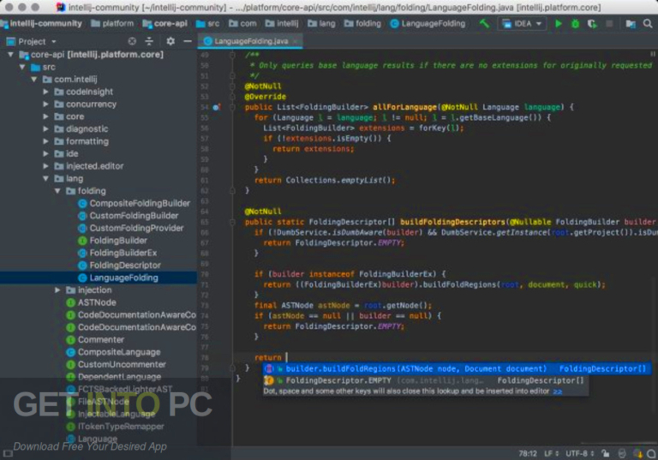Toggle code fold at line 54 method
Image resolution: width=658 pixels, height=460 pixels.
click(232, 107)
